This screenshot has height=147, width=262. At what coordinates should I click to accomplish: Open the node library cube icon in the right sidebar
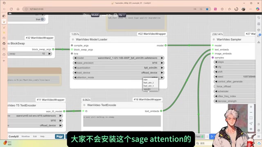pyautogui.click(x=259, y=30)
